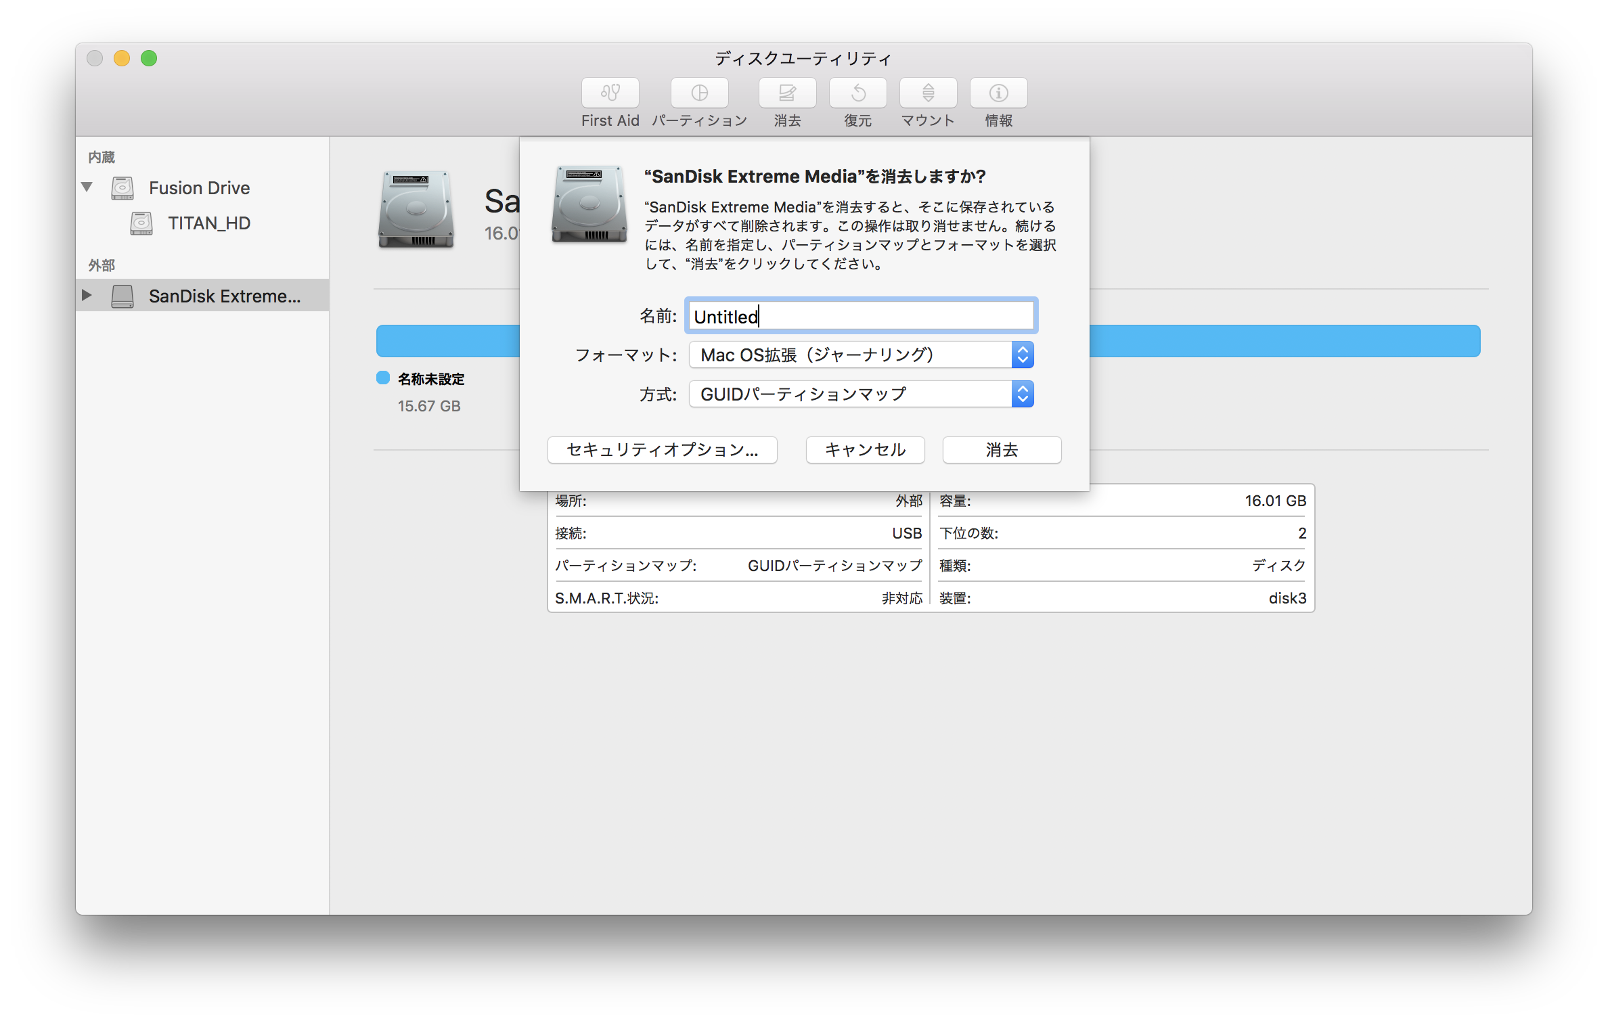Click the TITAN_HD volume icon
Image resolution: width=1608 pixels, height=1023 pixels.
[141, 223]
